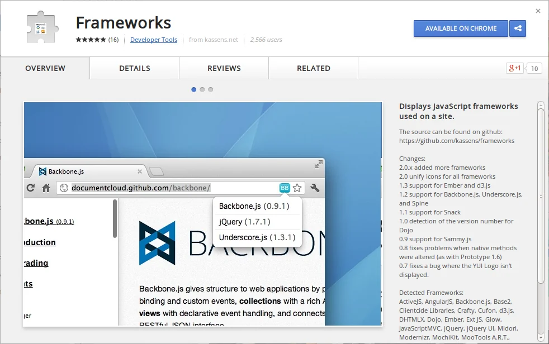Screen dimensions: 549x344
Task: Click the 'duction' sidebar link
Action: point(40,242)
